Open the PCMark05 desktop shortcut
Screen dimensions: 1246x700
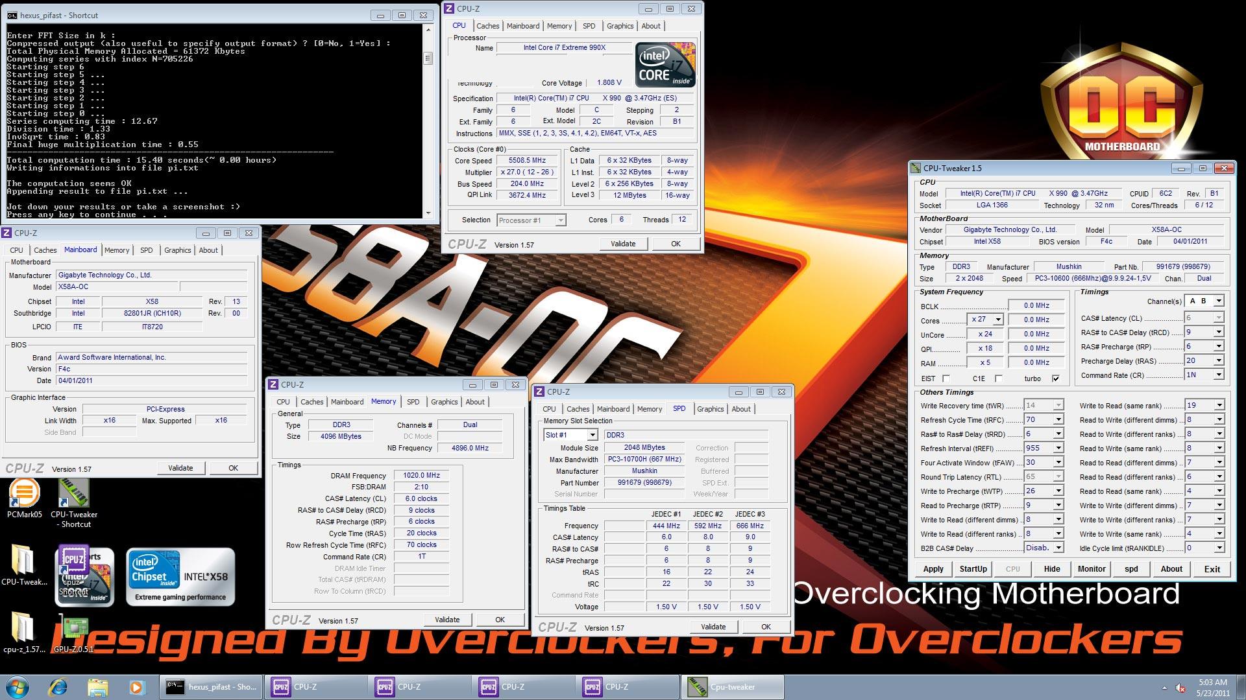point(24,498)
